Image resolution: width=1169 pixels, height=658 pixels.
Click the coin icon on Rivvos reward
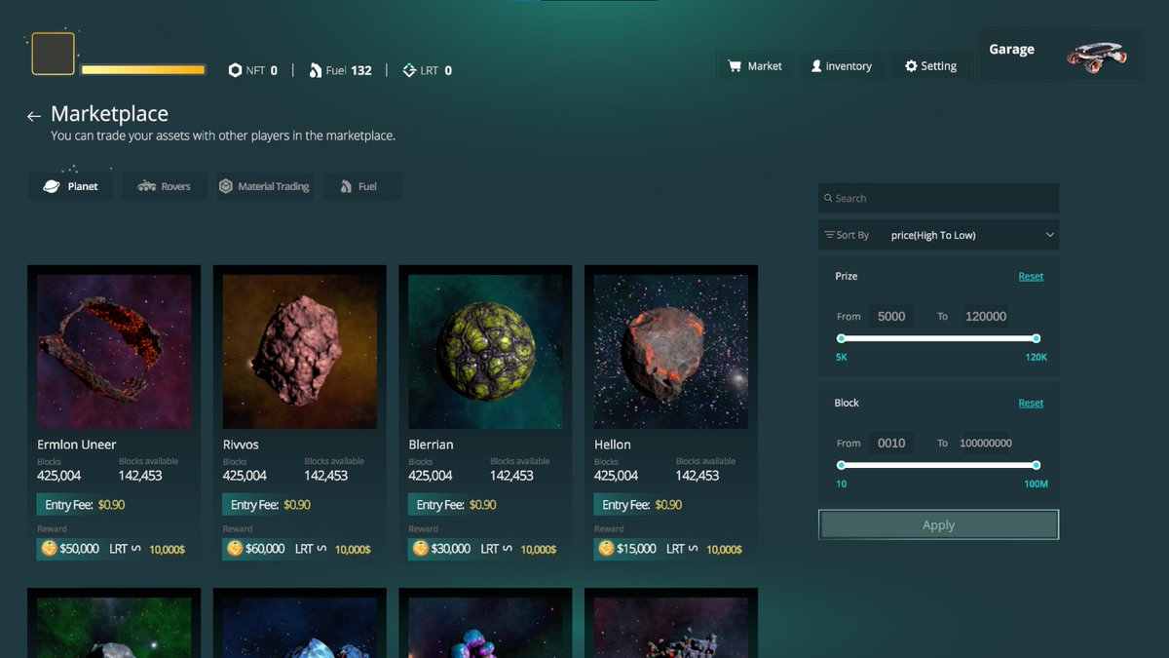pyautogui.click(x=235, y=549)
